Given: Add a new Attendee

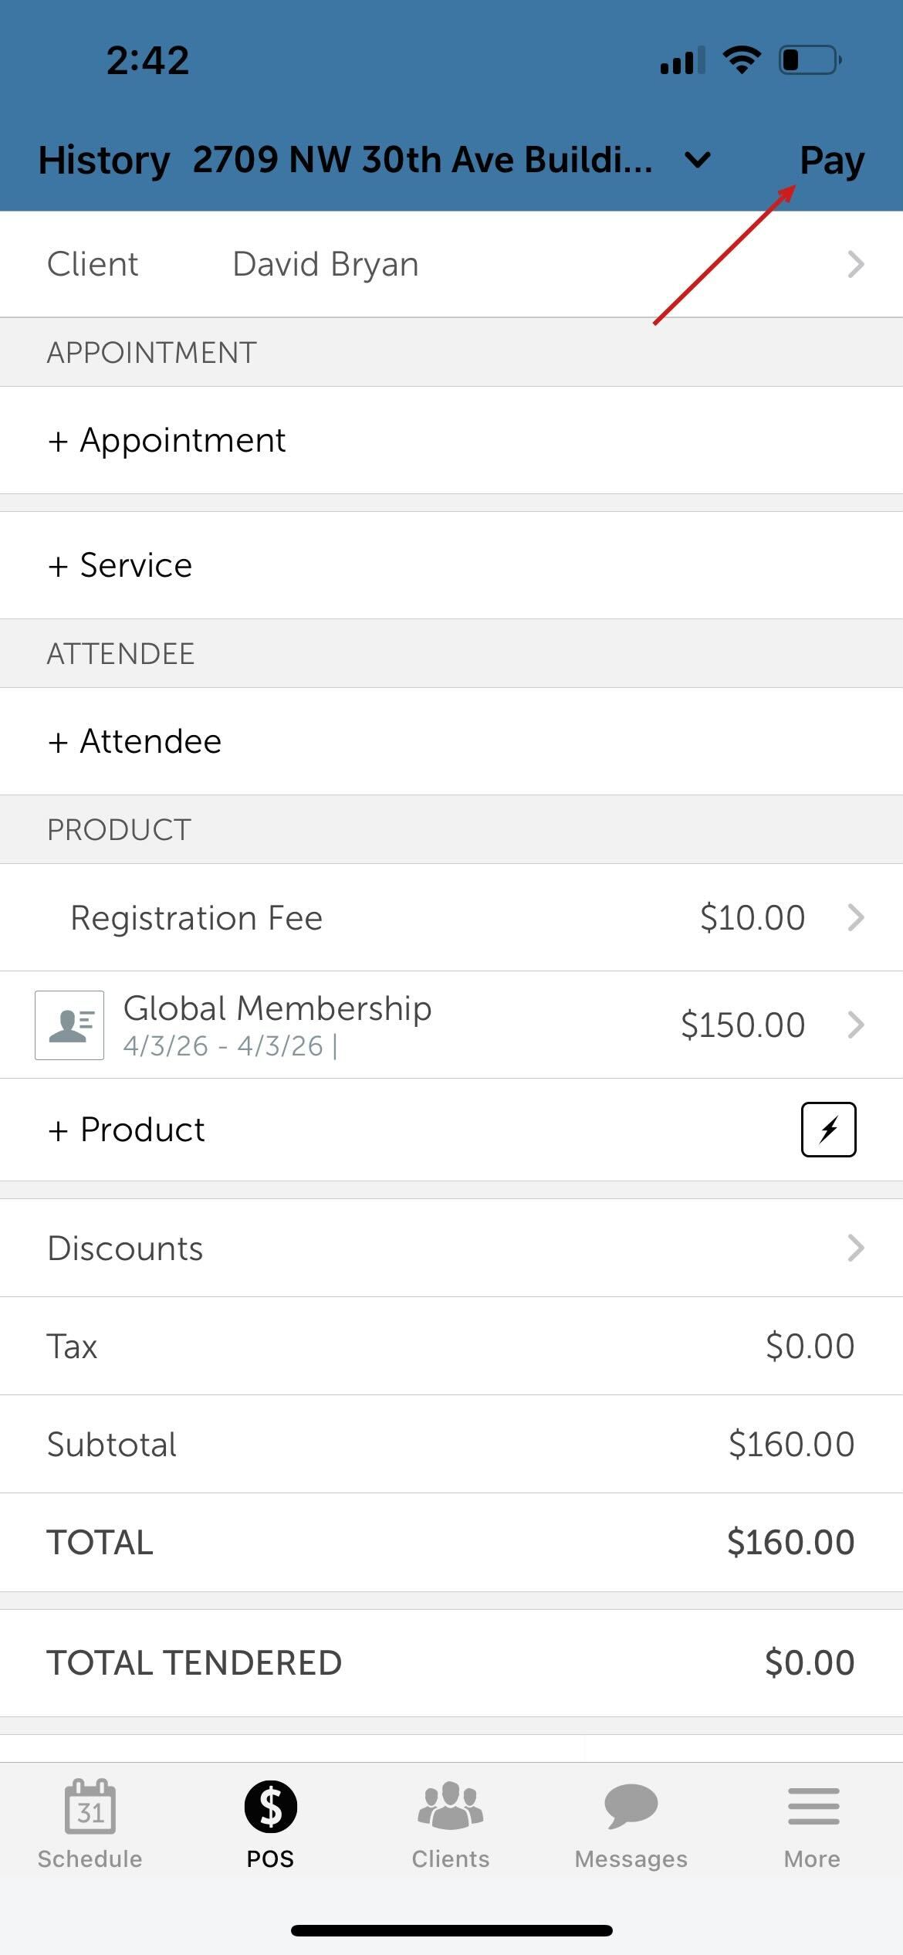Looking at the screenshot, I should [135, 741].
